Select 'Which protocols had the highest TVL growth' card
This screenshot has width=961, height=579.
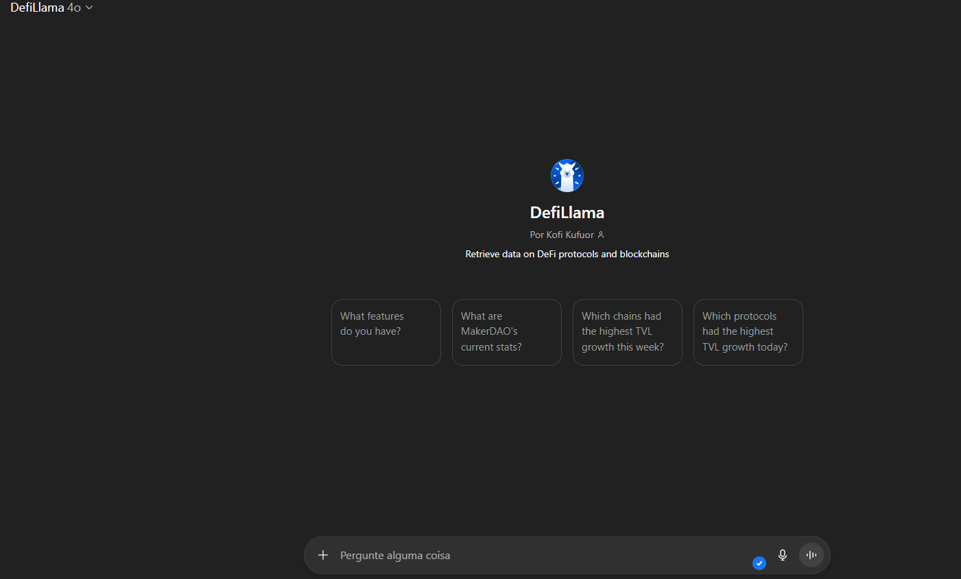pyautogui.click(x=748, y=332)
